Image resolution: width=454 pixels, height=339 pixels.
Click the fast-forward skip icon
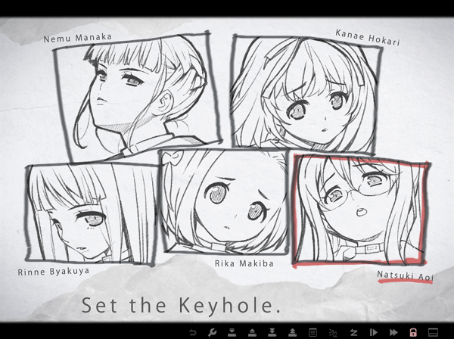pos(393,332)
